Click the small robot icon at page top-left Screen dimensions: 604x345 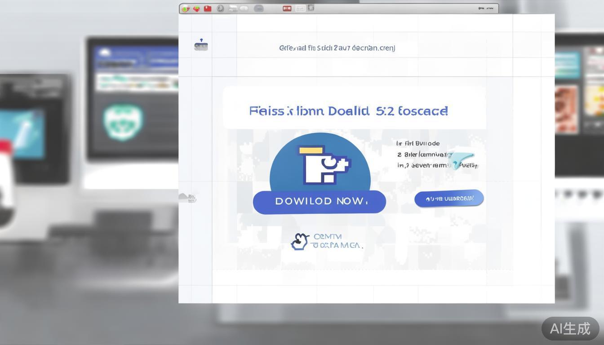coord(201,45)
